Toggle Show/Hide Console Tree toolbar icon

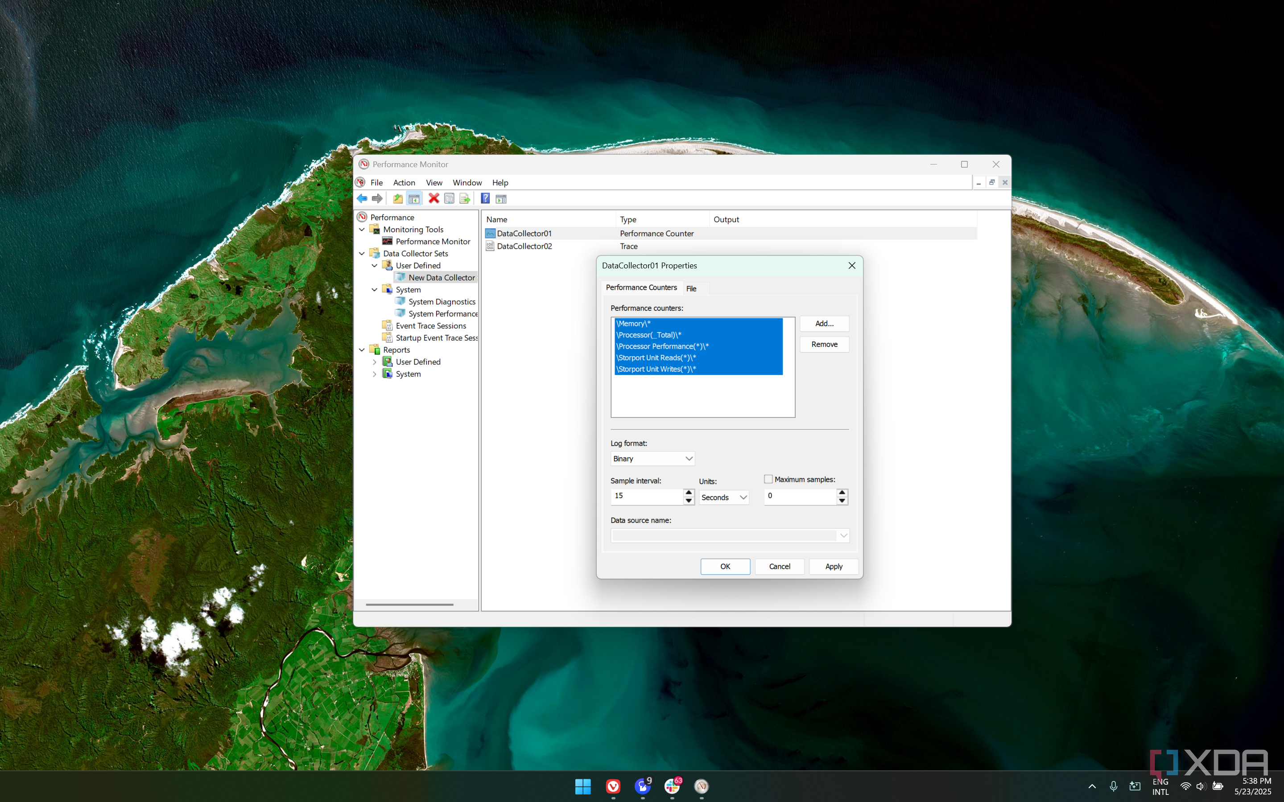tap(414, 198)
